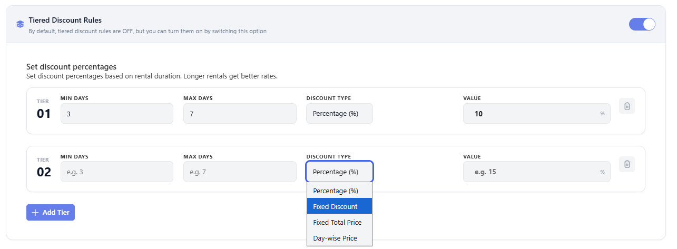Delete Tier 01 with trash icon
This screenshot has width=677, height=249.
pos(627,106)
